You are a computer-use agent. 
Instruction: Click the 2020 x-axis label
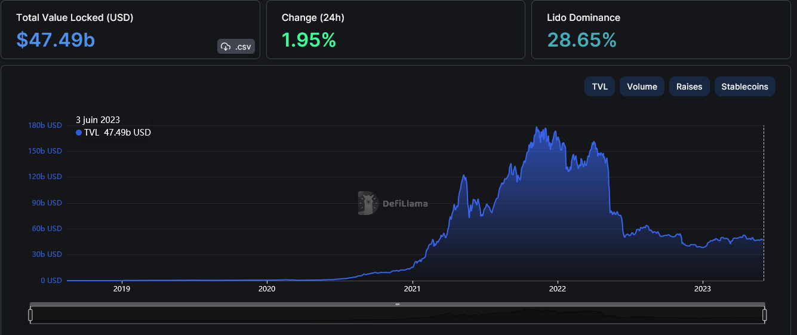267,289
